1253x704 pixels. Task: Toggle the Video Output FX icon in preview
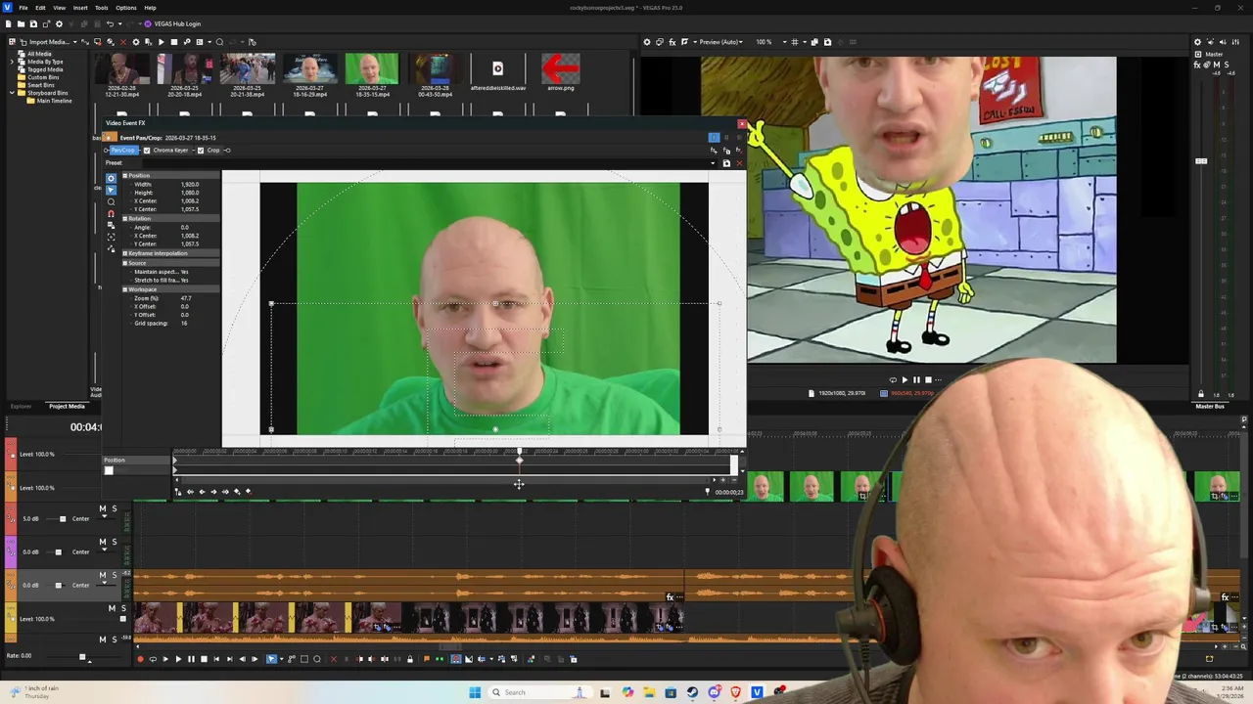[672, 42]
